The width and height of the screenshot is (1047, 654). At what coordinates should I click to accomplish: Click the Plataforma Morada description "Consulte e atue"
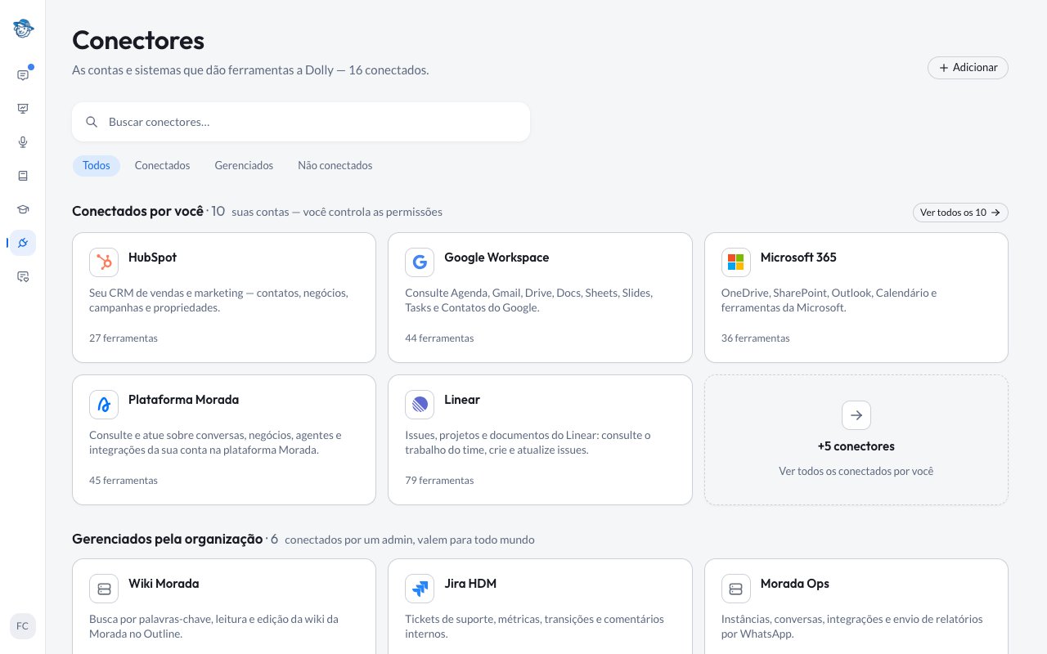(215, 442)
